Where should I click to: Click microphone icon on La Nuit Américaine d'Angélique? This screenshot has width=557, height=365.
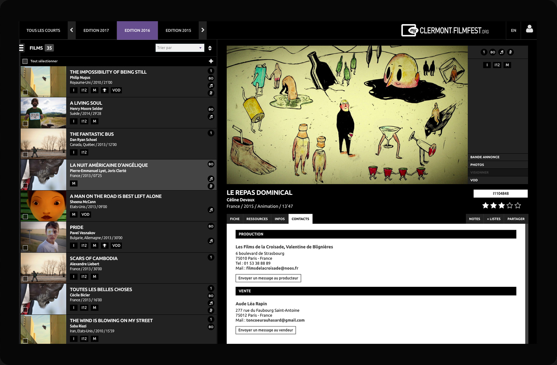211,186
